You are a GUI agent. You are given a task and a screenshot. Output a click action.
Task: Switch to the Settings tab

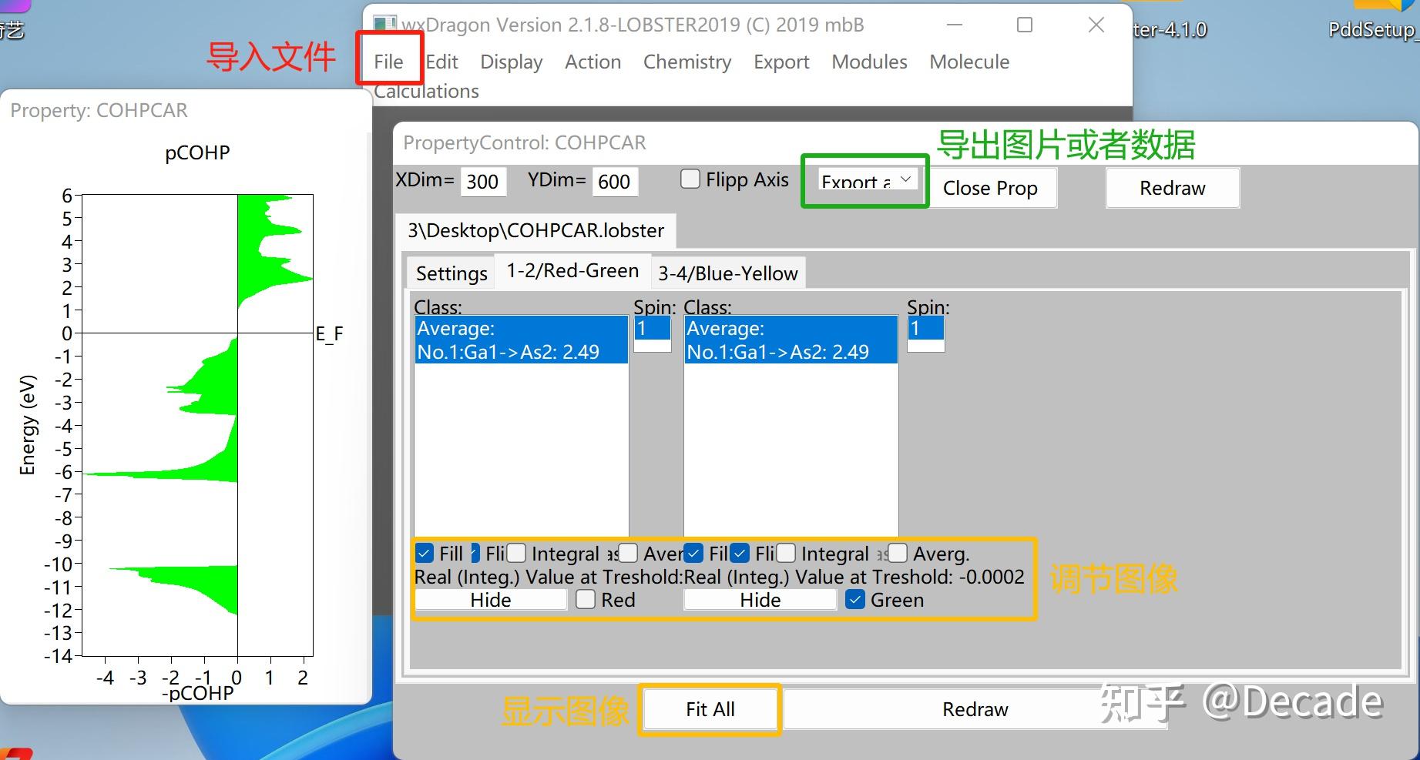pyautogui.click(x=451, y=273)
